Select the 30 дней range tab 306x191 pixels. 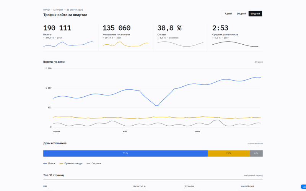point(241,14)
